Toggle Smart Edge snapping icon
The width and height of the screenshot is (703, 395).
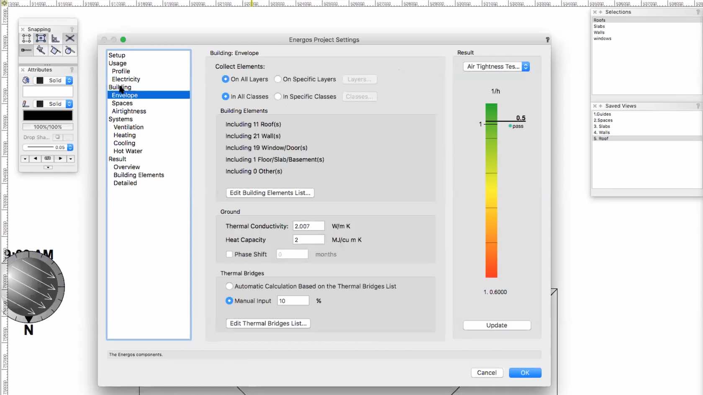click(55, 50)
